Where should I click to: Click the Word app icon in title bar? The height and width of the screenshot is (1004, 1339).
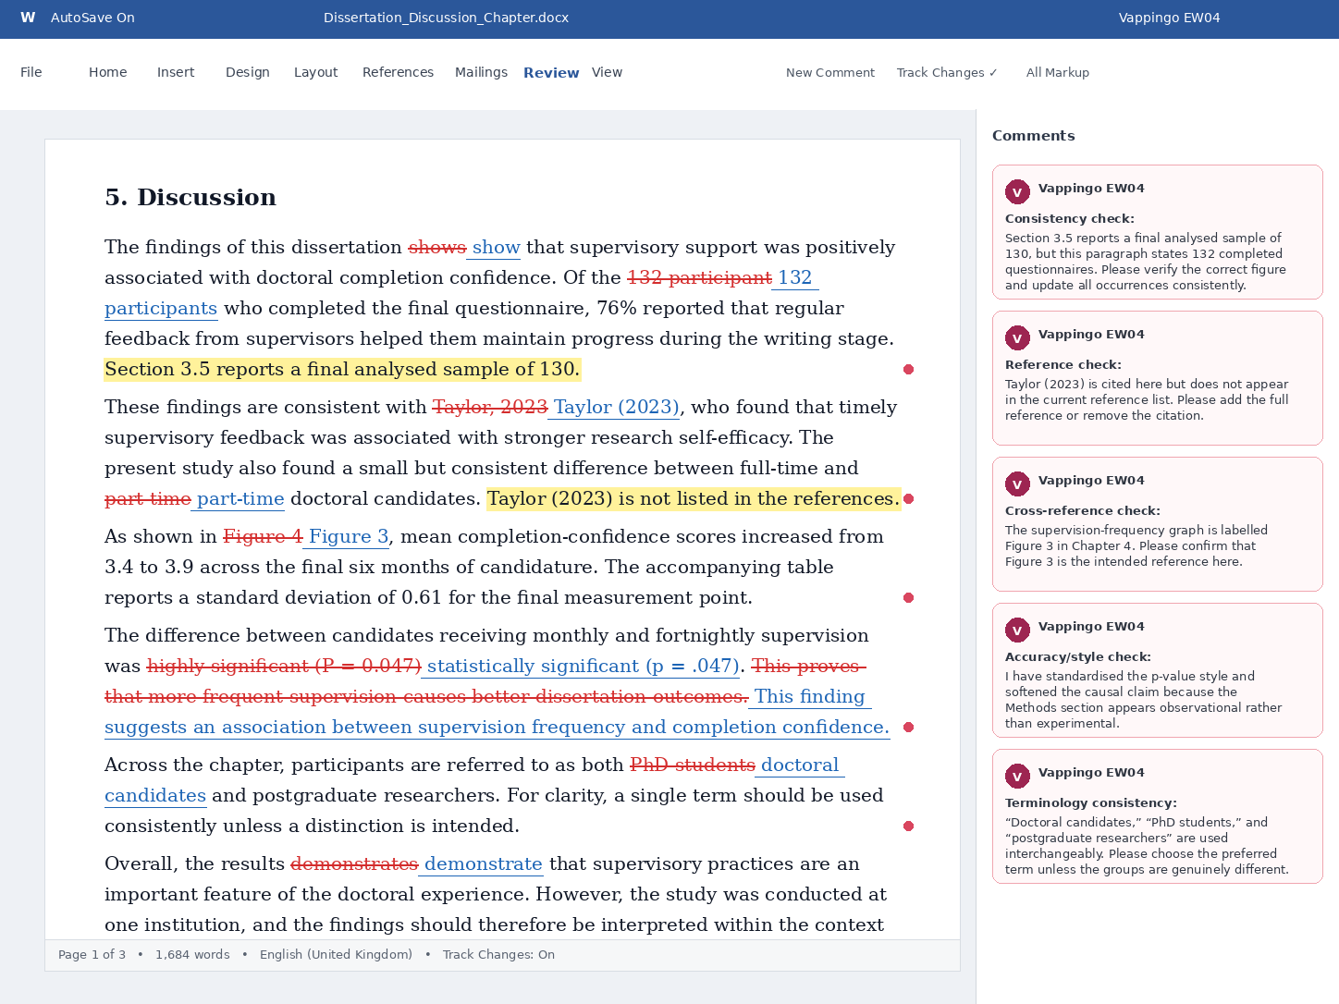[28, 18]
